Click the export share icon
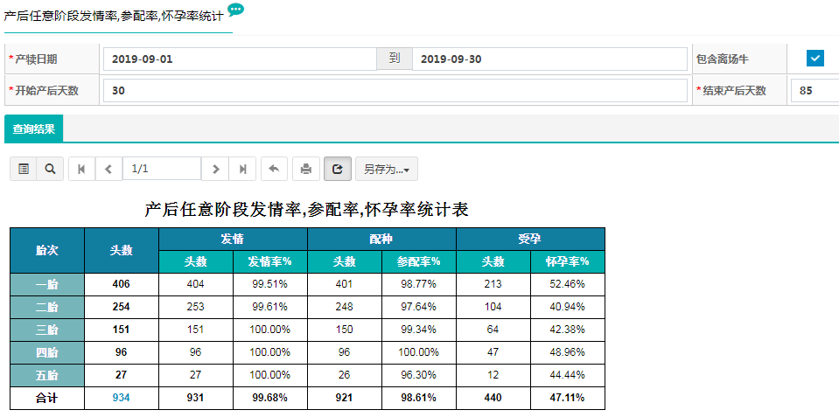The image size is (839, 417). (x=338, y=169)
